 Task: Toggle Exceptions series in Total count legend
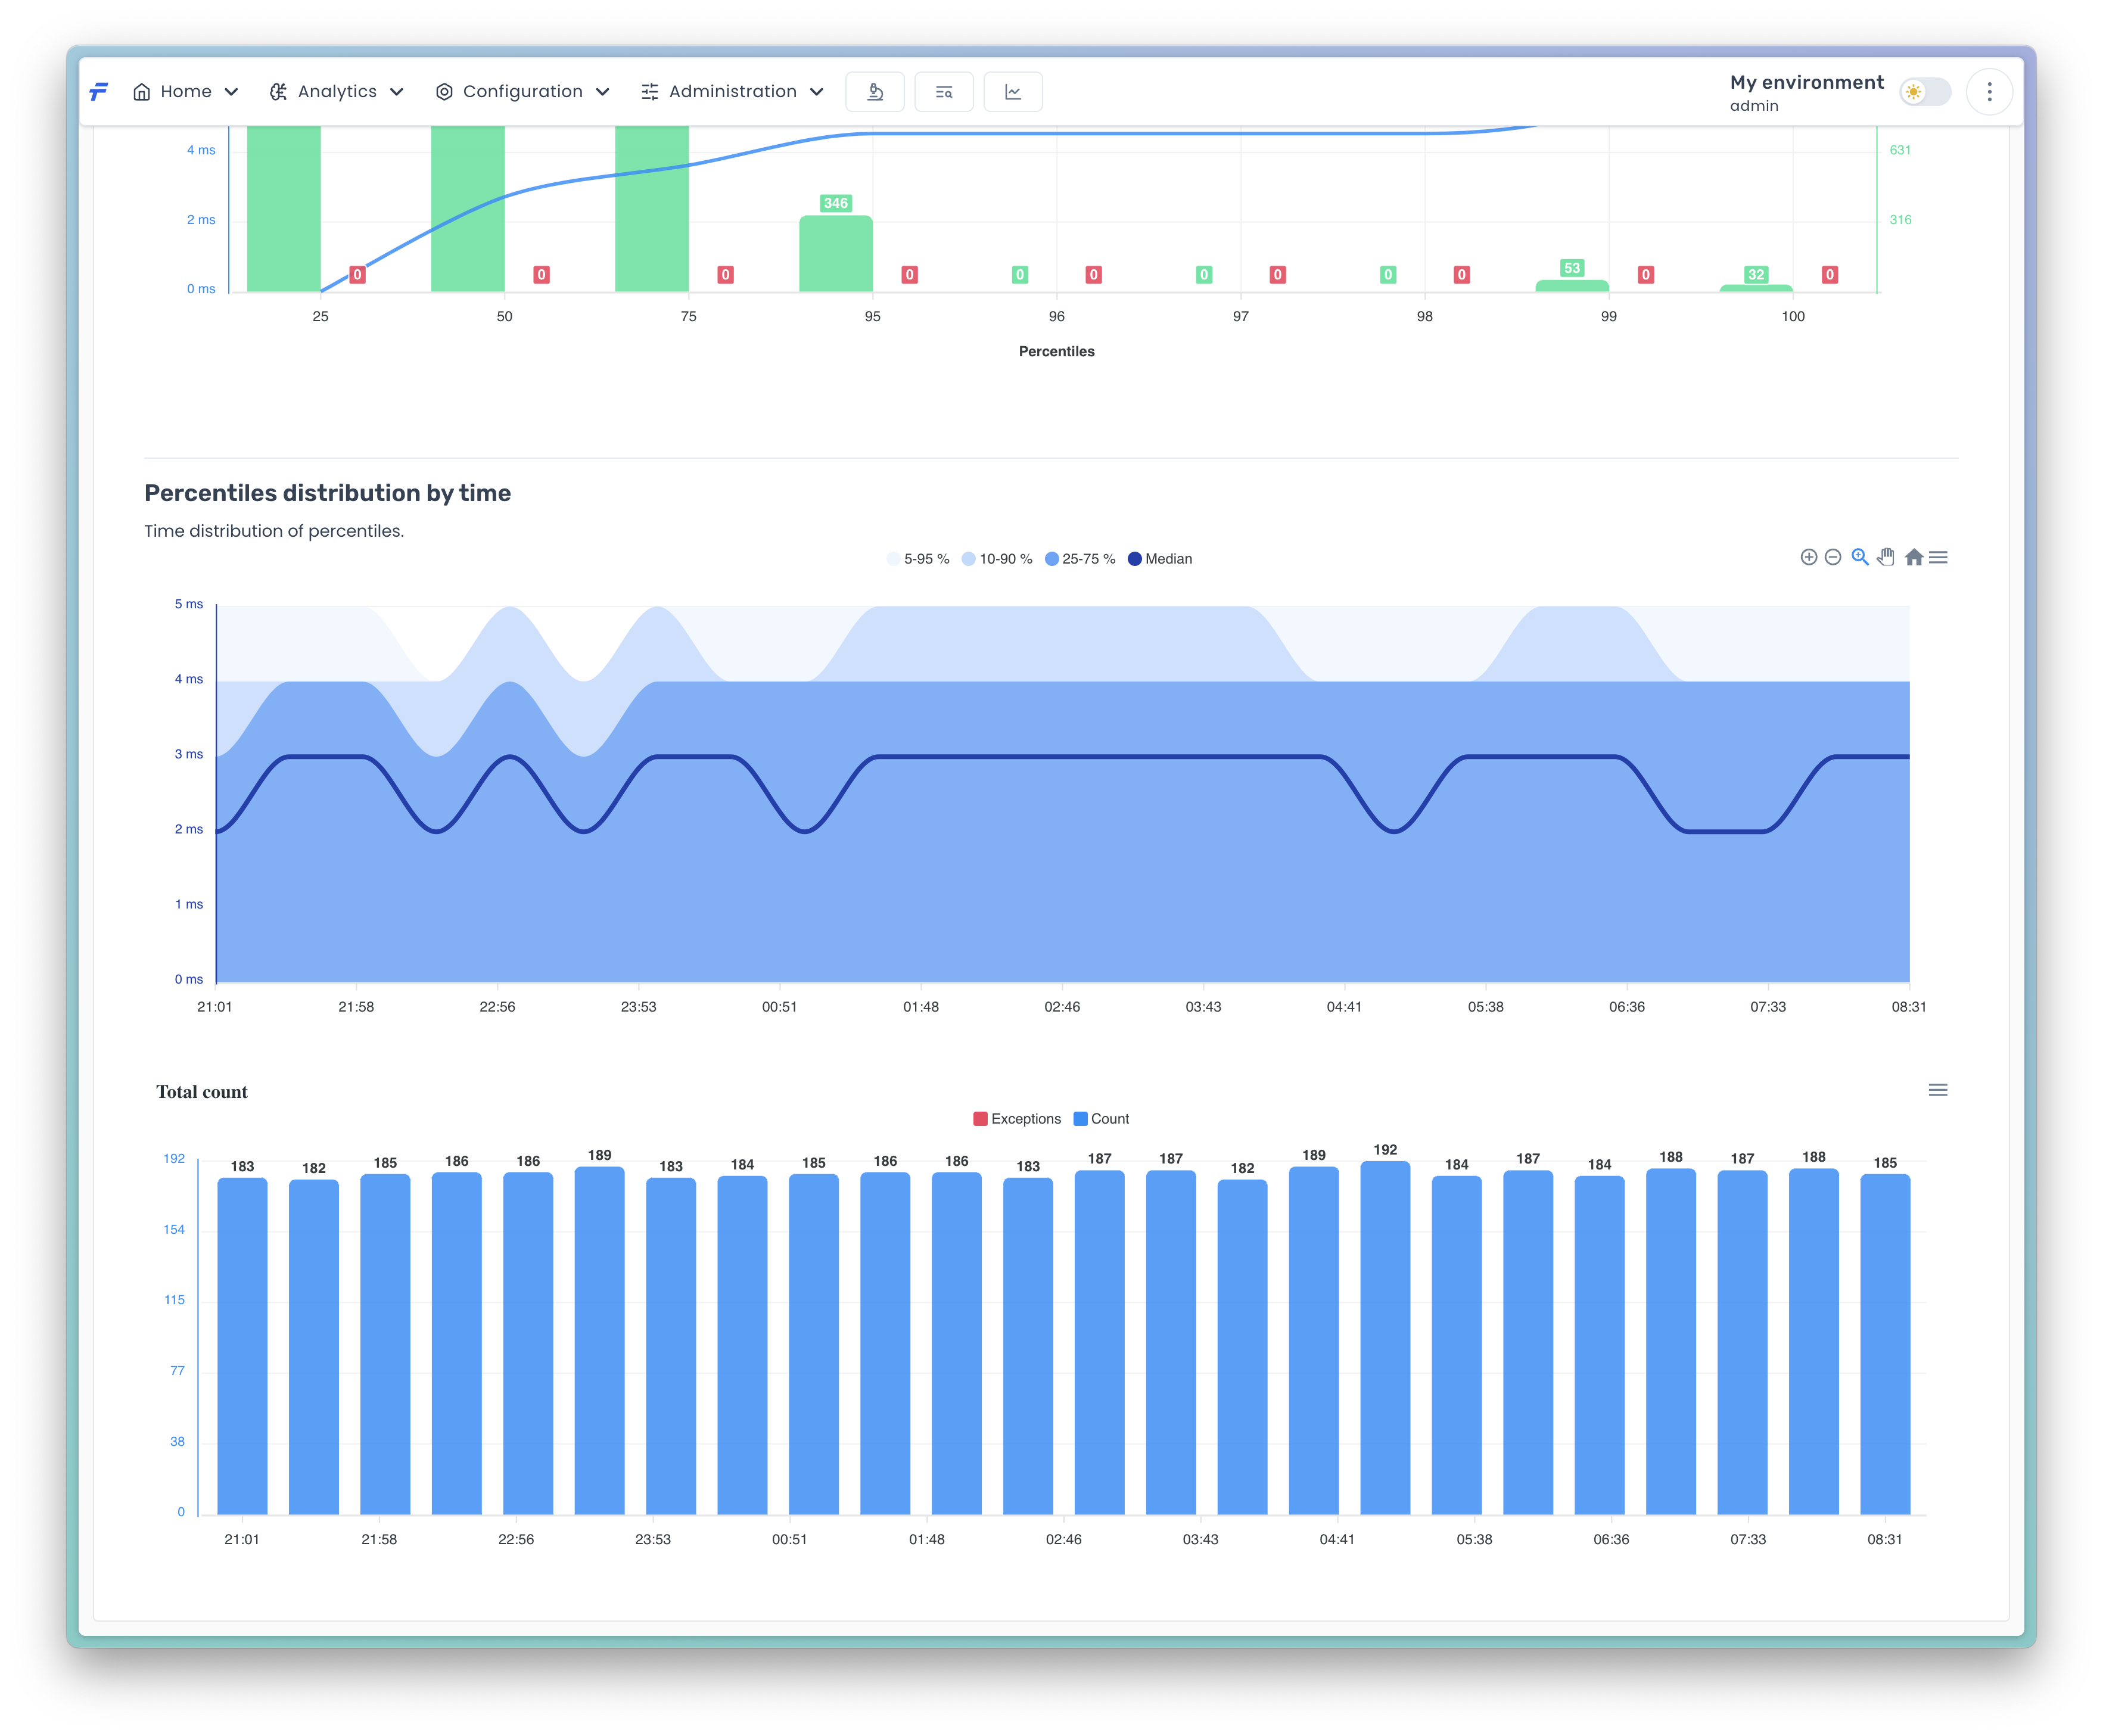click(1017, 1119)
